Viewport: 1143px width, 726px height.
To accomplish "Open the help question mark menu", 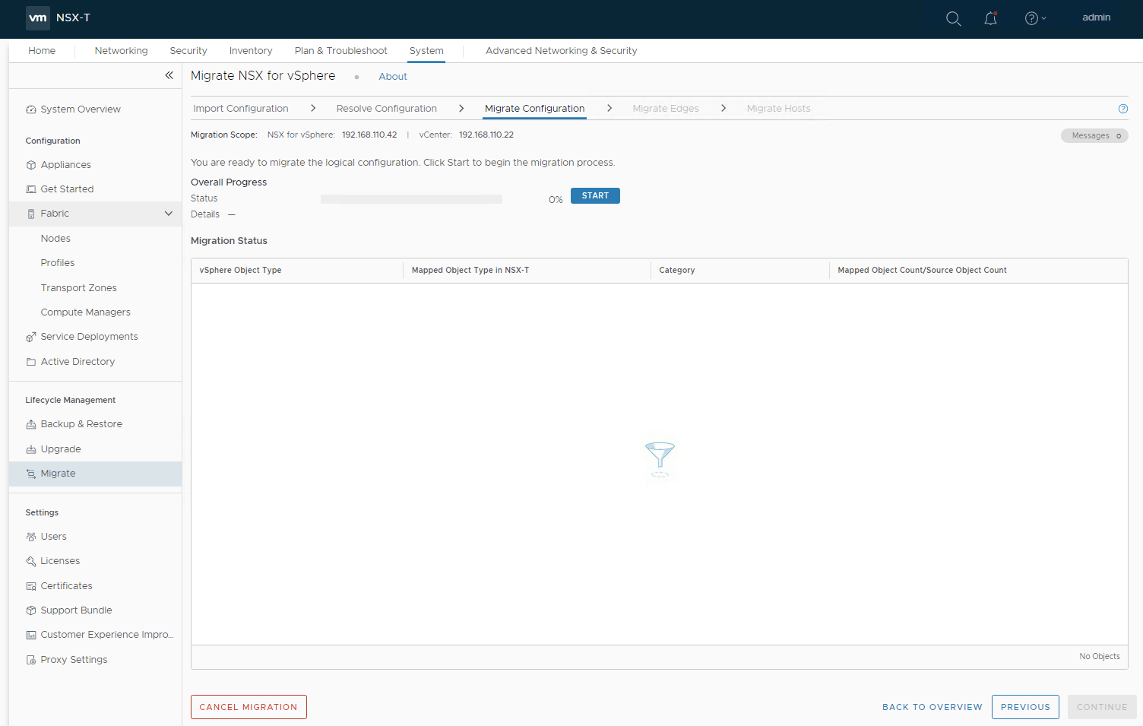I will tap(1035, 18).
